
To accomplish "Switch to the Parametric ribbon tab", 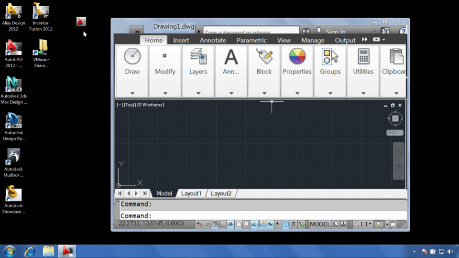I will pyautogui.click(x=251, y=40).
